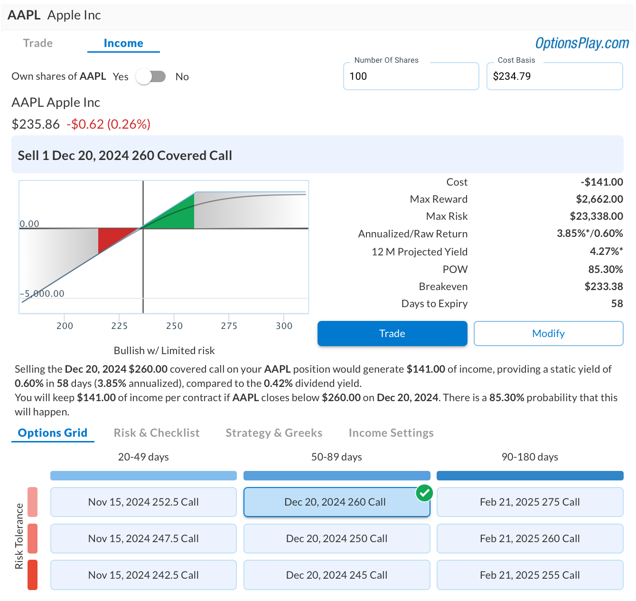Click the Annualized/Raw Return value
Image resolution: width=636 pixels, height=601 pixels.
pyautogui.click(x=590, y=234)
